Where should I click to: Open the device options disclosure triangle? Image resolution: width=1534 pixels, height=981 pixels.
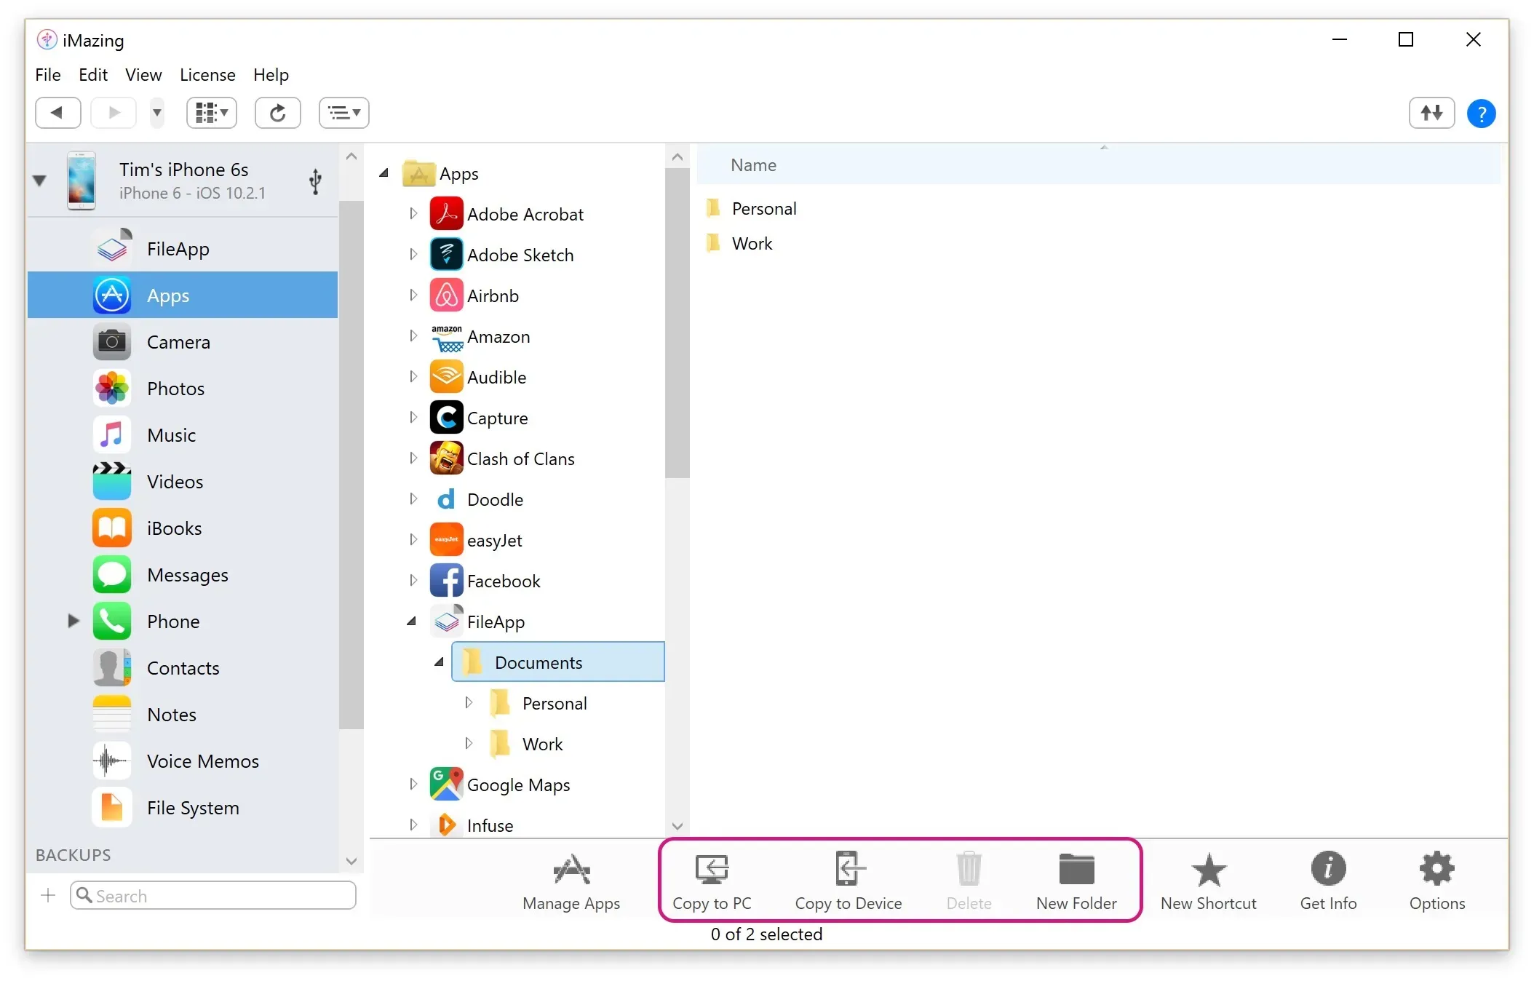coord(39,180)
